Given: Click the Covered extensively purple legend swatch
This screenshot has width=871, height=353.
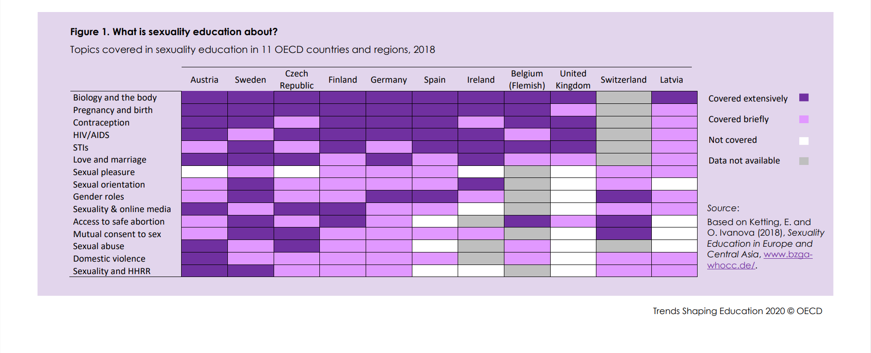Looking at the screenshot, I should point(804,98).
